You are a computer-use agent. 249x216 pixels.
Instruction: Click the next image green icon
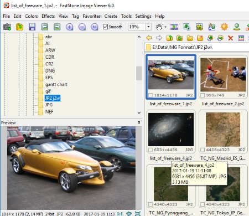click(57, 27)
